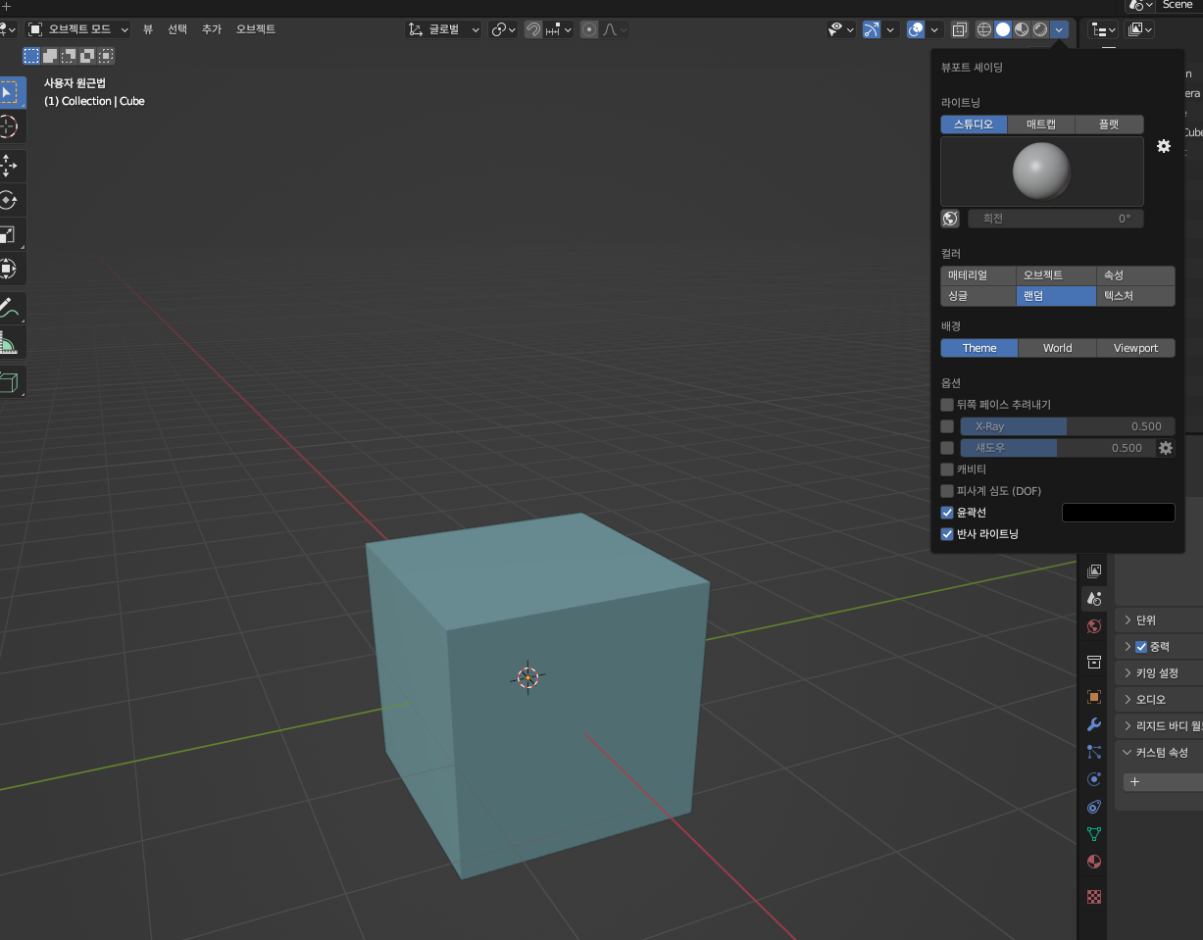Switch to rendered viewport shading

tap(1040, 29)
